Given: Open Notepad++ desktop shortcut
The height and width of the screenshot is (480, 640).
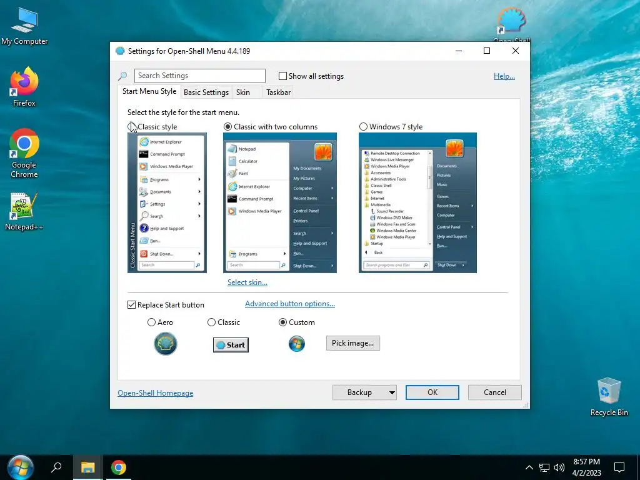Looking at the screenshot, I should pyautogui.click(x=24, y=211).
